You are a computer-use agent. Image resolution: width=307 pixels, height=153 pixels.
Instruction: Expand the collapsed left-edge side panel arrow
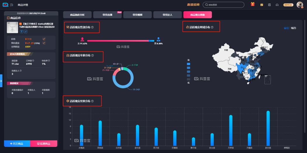point(1,81)
